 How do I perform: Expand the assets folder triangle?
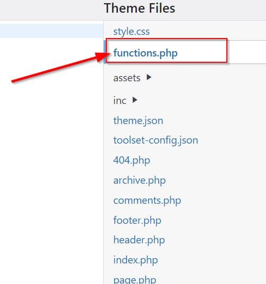(x=149, y=77)
